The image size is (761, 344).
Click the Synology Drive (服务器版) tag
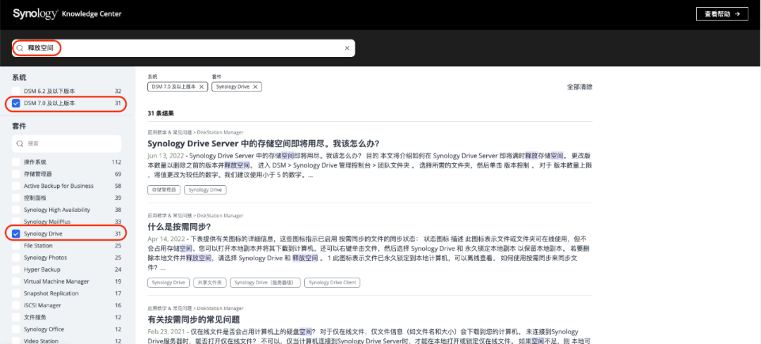[x=265, y=283]
